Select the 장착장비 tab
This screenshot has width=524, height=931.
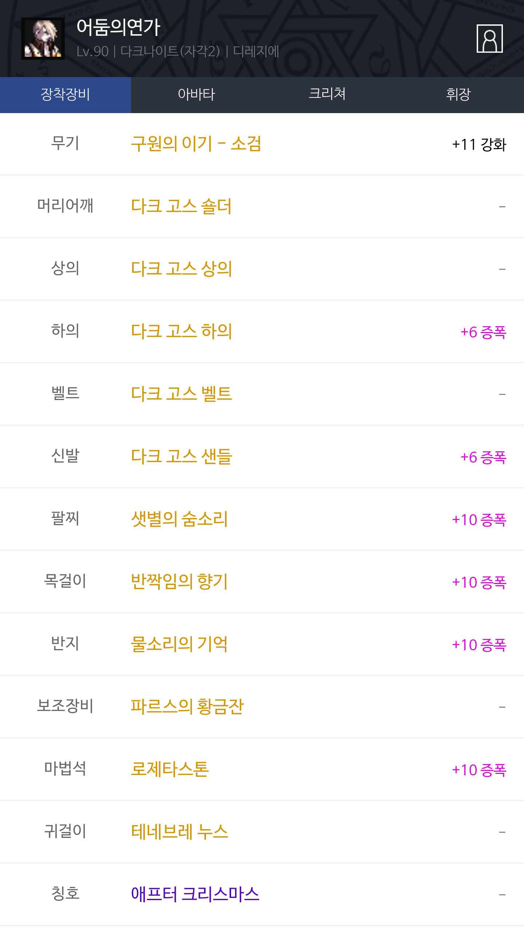point(65,95)
